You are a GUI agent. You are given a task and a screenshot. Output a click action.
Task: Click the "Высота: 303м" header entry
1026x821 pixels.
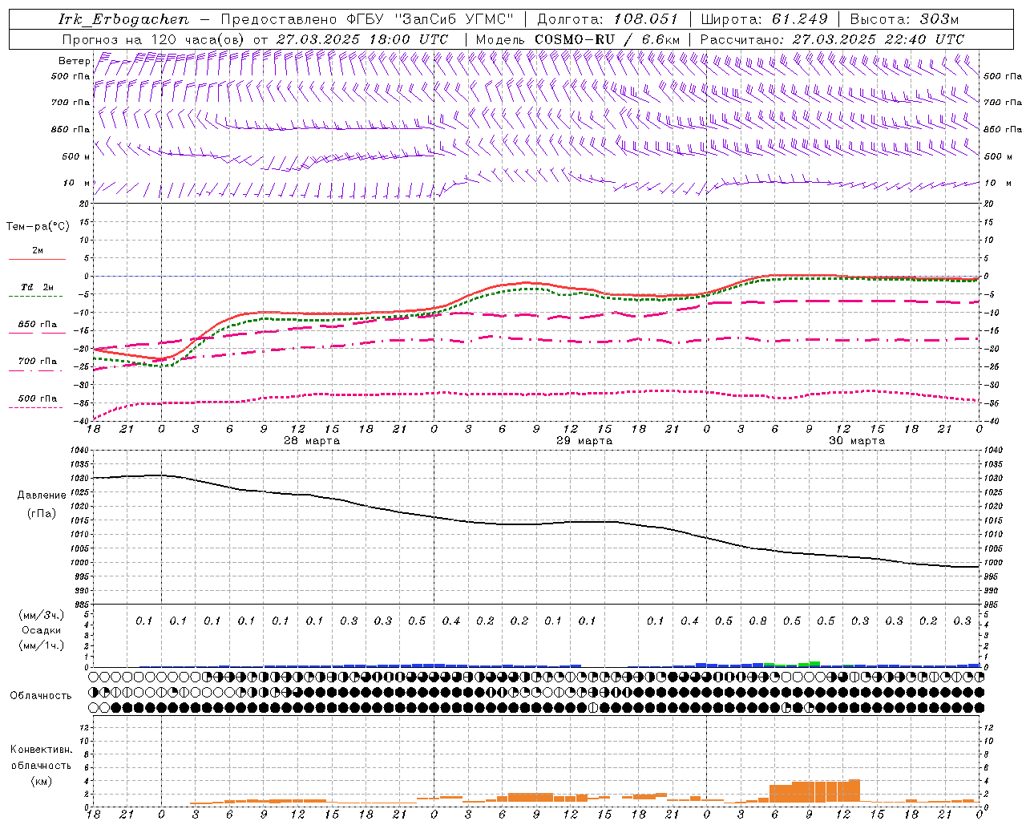[905, 19]
